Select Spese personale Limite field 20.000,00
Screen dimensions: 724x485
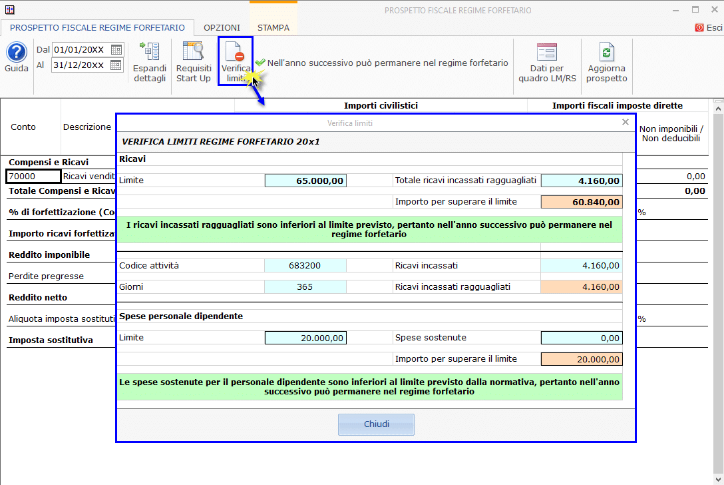click(305, 338)
